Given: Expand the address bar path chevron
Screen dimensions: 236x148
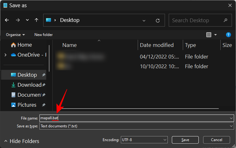Looking at the screenshot, I should 55,20.
